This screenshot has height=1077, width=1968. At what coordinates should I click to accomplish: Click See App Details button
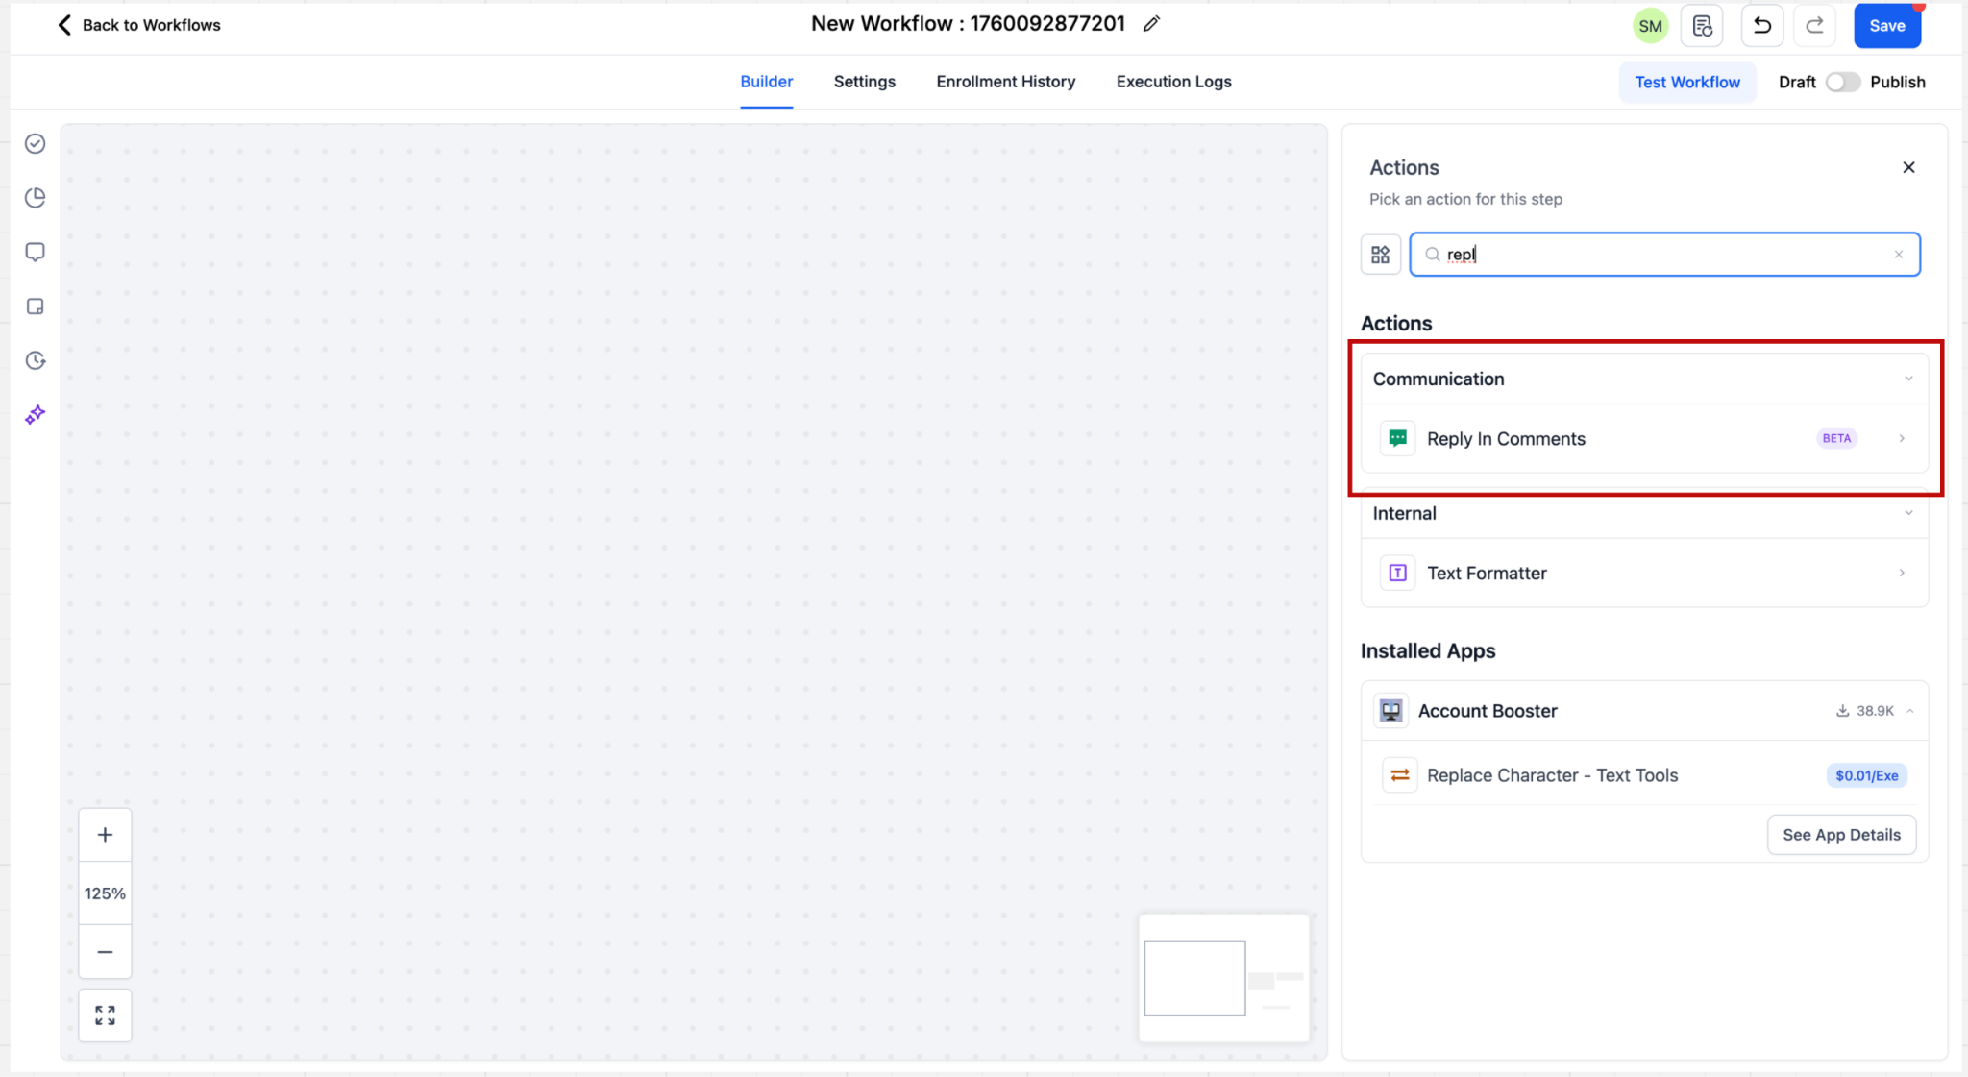pos(1840,835)
